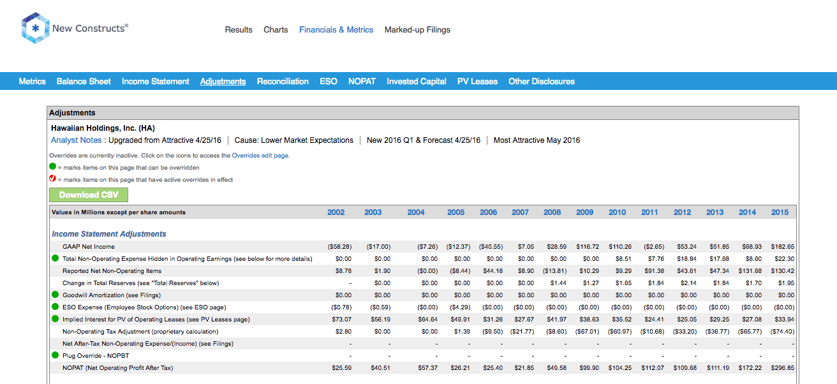Click the Download CSV button
The height and width of the screenshot is (384, 837).
click(x=89, y=195)
